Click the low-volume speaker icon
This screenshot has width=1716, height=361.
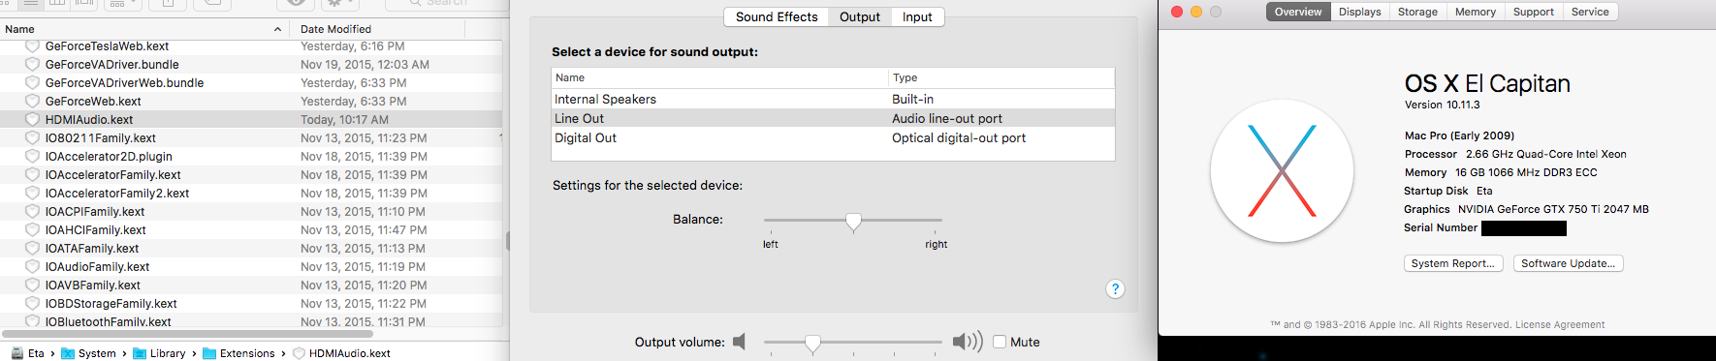[739, 342]
